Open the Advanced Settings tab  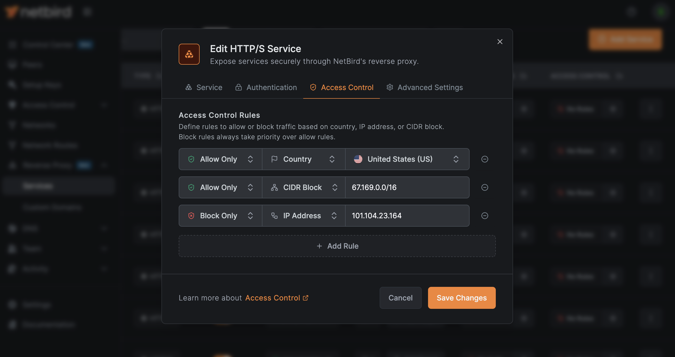tap(425, 87)
